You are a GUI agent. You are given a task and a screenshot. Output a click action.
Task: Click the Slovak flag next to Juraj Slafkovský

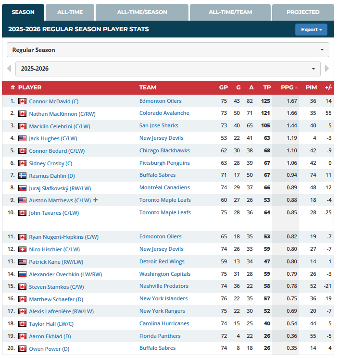pos(22,188)
